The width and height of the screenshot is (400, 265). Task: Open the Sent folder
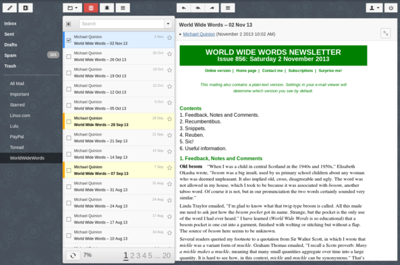9,34
